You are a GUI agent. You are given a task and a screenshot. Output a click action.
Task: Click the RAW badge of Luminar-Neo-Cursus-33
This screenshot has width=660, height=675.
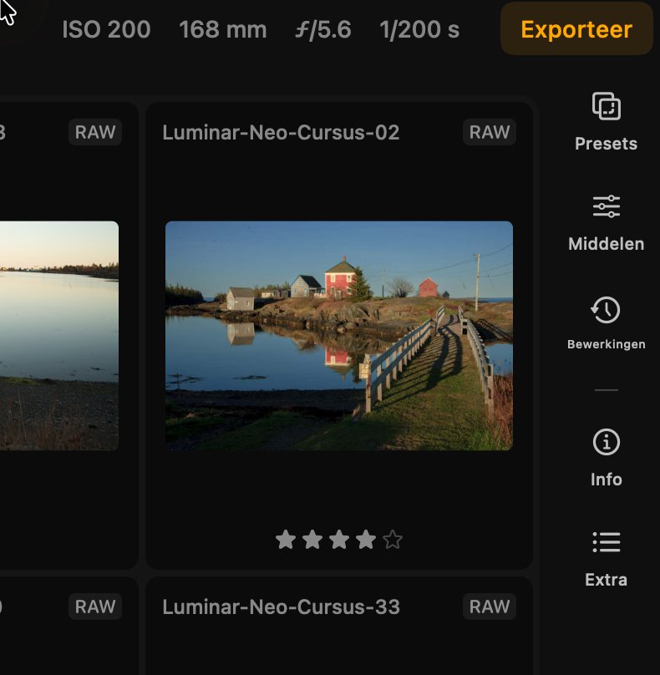point(490,606)
